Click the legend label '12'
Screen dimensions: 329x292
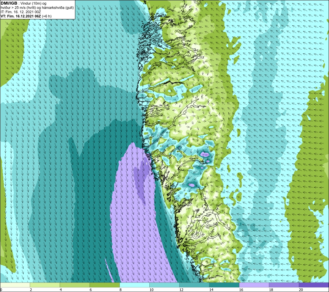point(181,290)
